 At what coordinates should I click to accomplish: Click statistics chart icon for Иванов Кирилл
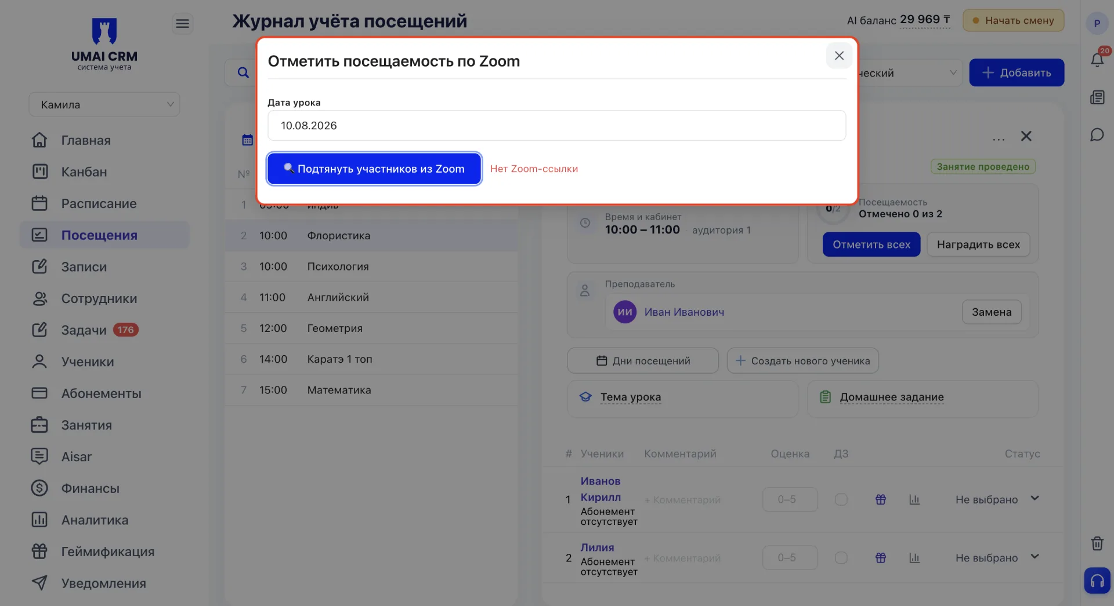click(x=914, y=499)
